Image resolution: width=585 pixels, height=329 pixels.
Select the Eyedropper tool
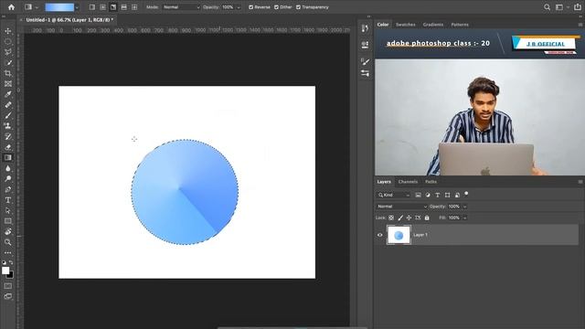pyautogui.click(x=8, y=94)
